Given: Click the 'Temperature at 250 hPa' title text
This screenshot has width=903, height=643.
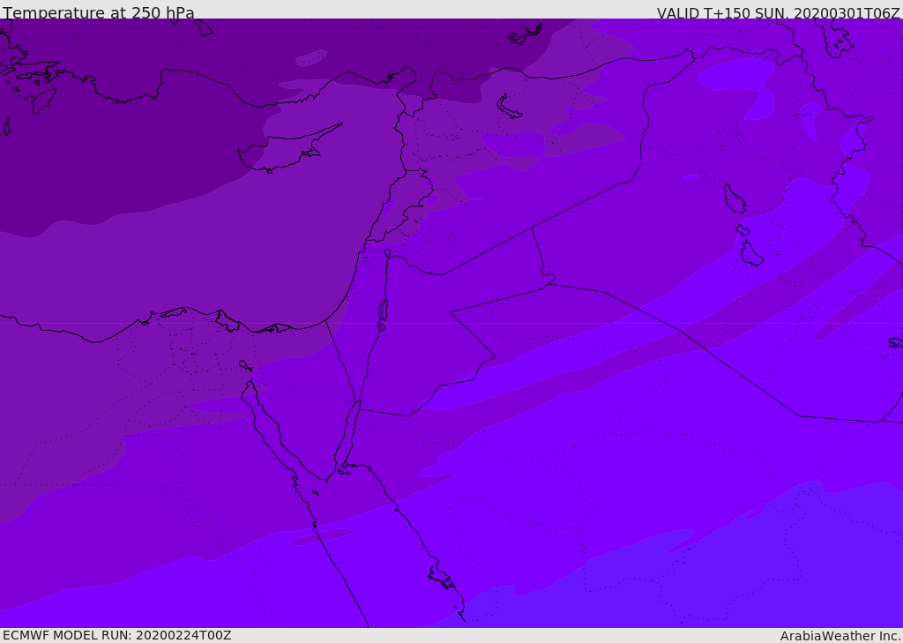Looking at the screenshot, I should [99, 12].
